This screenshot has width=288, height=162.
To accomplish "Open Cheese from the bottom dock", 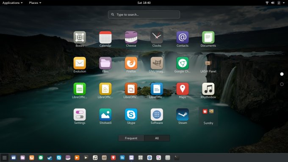I will [x=68, y=158].
